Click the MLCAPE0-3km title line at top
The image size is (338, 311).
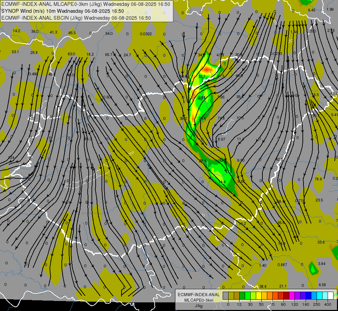[x=86, y=4]
